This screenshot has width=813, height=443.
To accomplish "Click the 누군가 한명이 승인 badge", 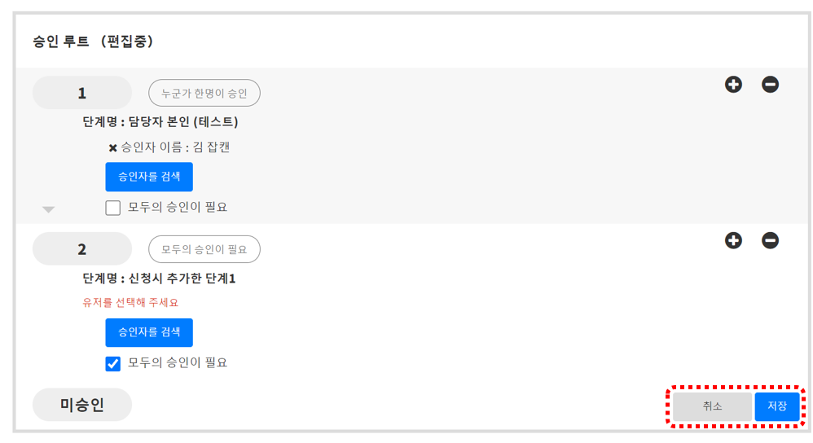I will click(204, 94).
